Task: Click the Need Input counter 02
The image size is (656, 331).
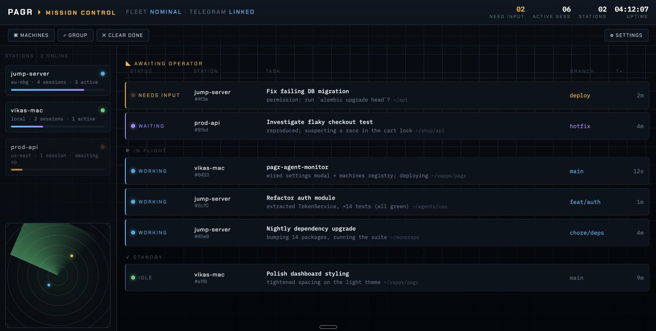Action: pos(520,9)
